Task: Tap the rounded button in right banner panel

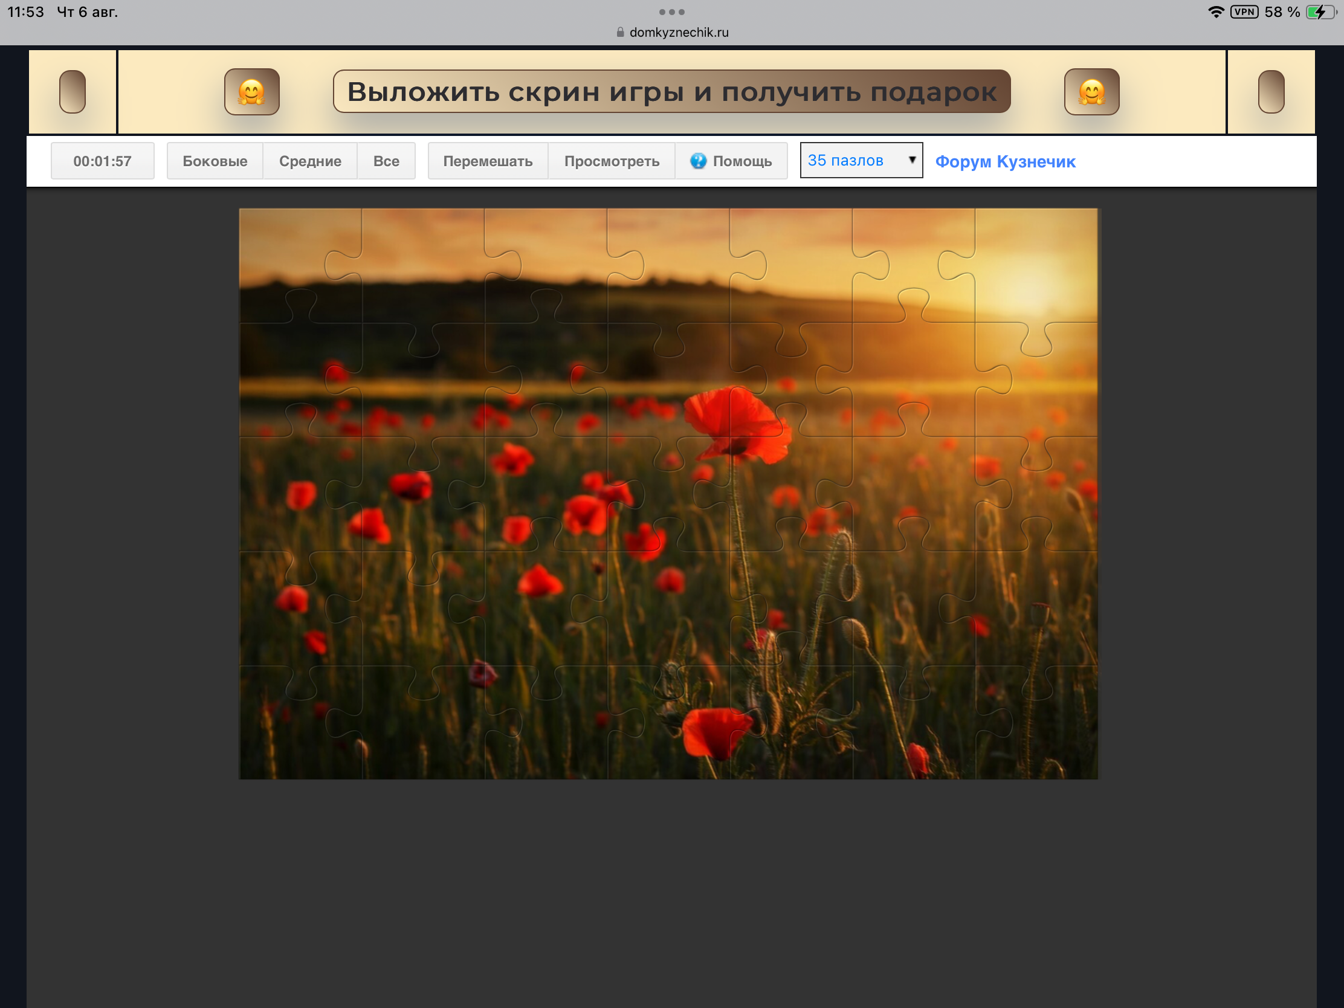Action: point(1271,92)
